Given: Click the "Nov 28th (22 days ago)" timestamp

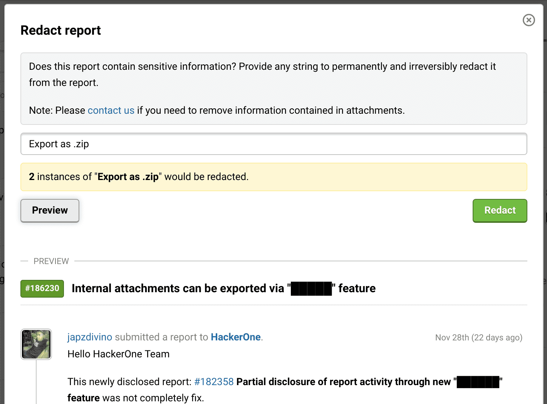Looking at the screenshot, I should coord(478,338).
